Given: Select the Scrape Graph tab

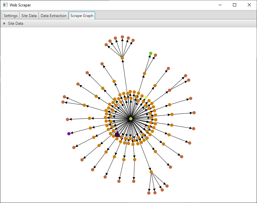Looking at the screenshot, I should coord(82,16).
